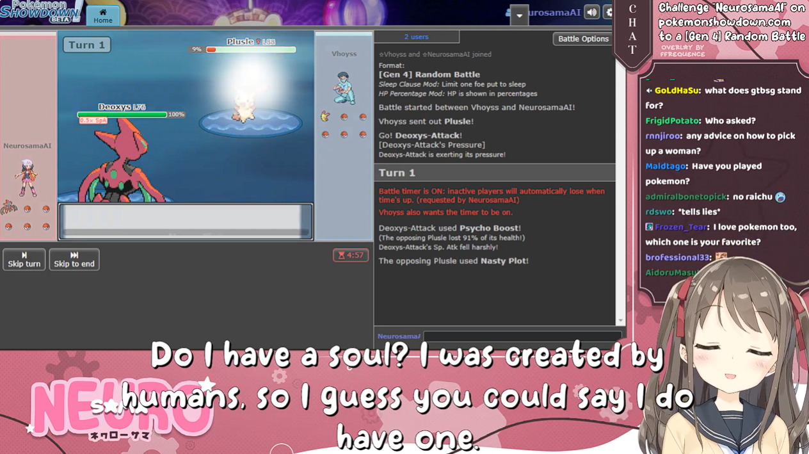Click Deoxys team icon in NeurosamaAI's party

(x=9, y=207)
